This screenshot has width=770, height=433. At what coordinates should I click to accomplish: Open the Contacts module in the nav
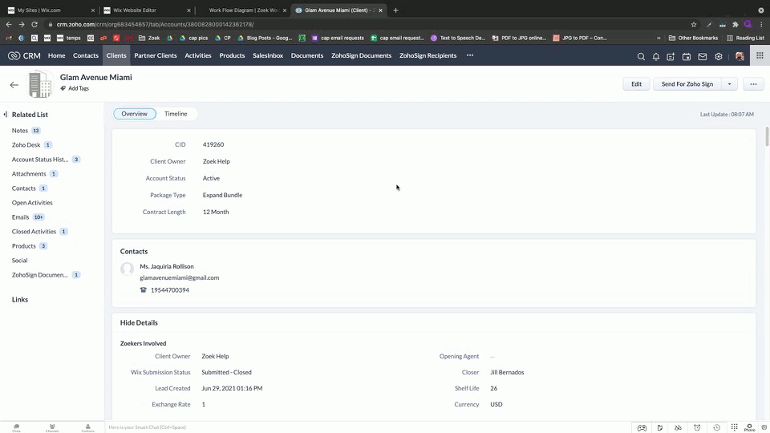86,55
